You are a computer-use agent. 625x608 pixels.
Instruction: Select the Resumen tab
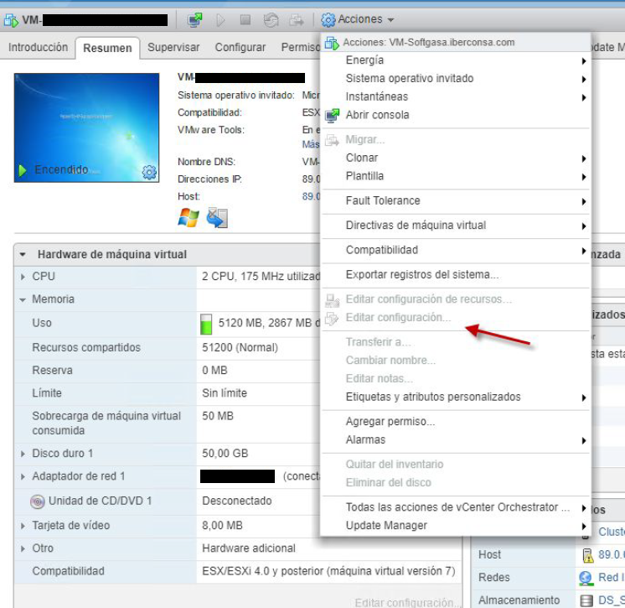pyautogui.click(x=107, y=48)
